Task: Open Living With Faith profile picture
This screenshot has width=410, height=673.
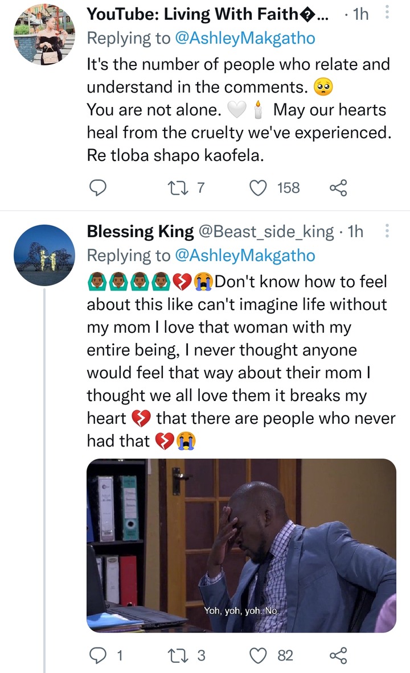Action: (44, 35)
